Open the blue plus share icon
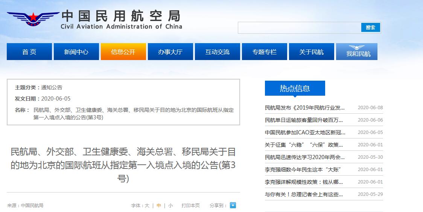The height and width of the screenshot is (212, 423). point(233,205)
